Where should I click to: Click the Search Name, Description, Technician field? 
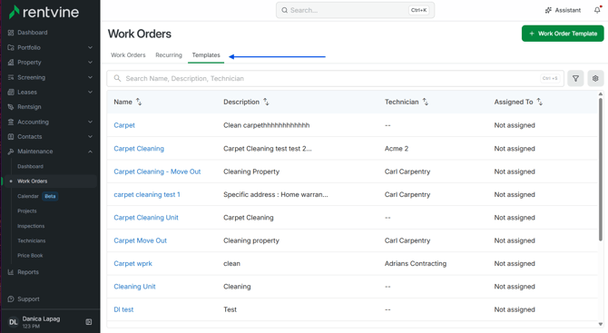coord(336,78)
